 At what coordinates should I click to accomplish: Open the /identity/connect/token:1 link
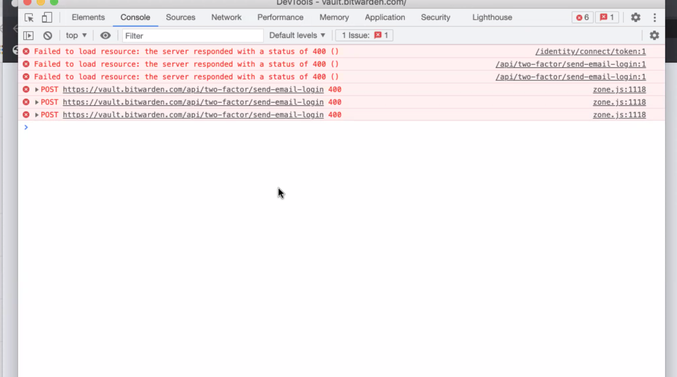[x=591, y=51]
